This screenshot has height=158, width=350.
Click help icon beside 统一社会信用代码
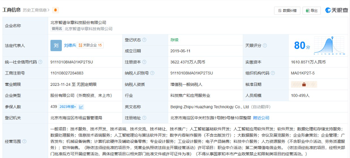[x=40, y=62]
